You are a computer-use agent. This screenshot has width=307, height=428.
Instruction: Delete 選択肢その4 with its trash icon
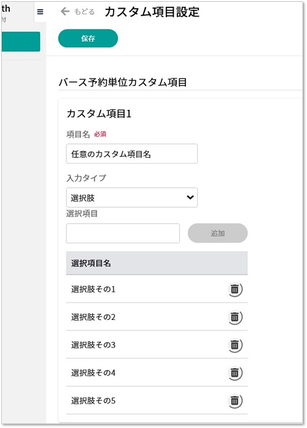click(x=235, y=373)
